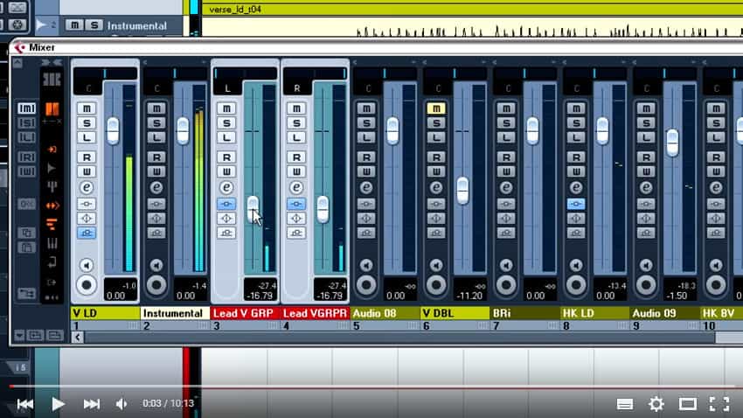Solo the Lead V GRP channel
743x418 pixels.
(226, 123)
